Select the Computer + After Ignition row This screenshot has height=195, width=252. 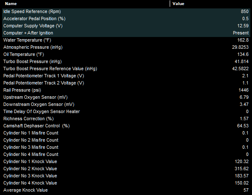[x=126, y=33]
